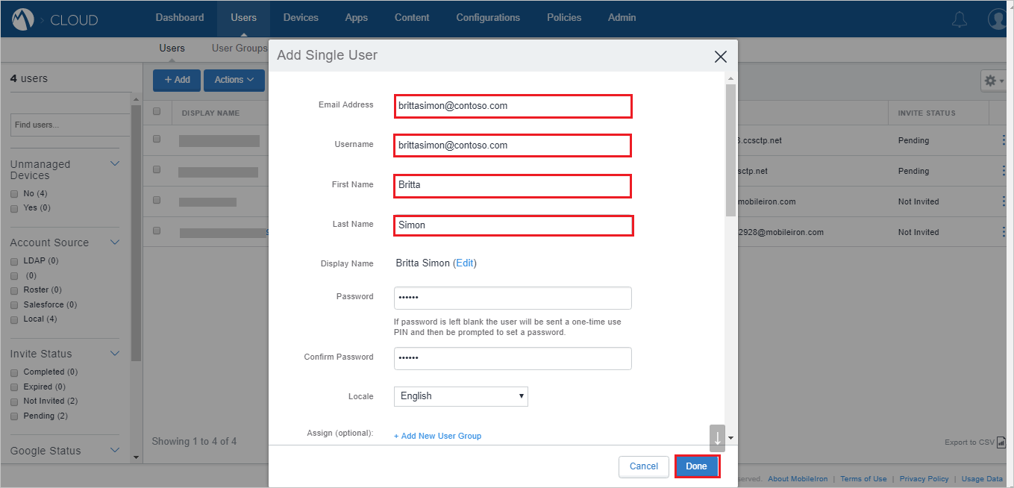Click the scroll-down arrow button in dialog
Viewport: 1014px width, 488px height.
(x=717, y=438)
